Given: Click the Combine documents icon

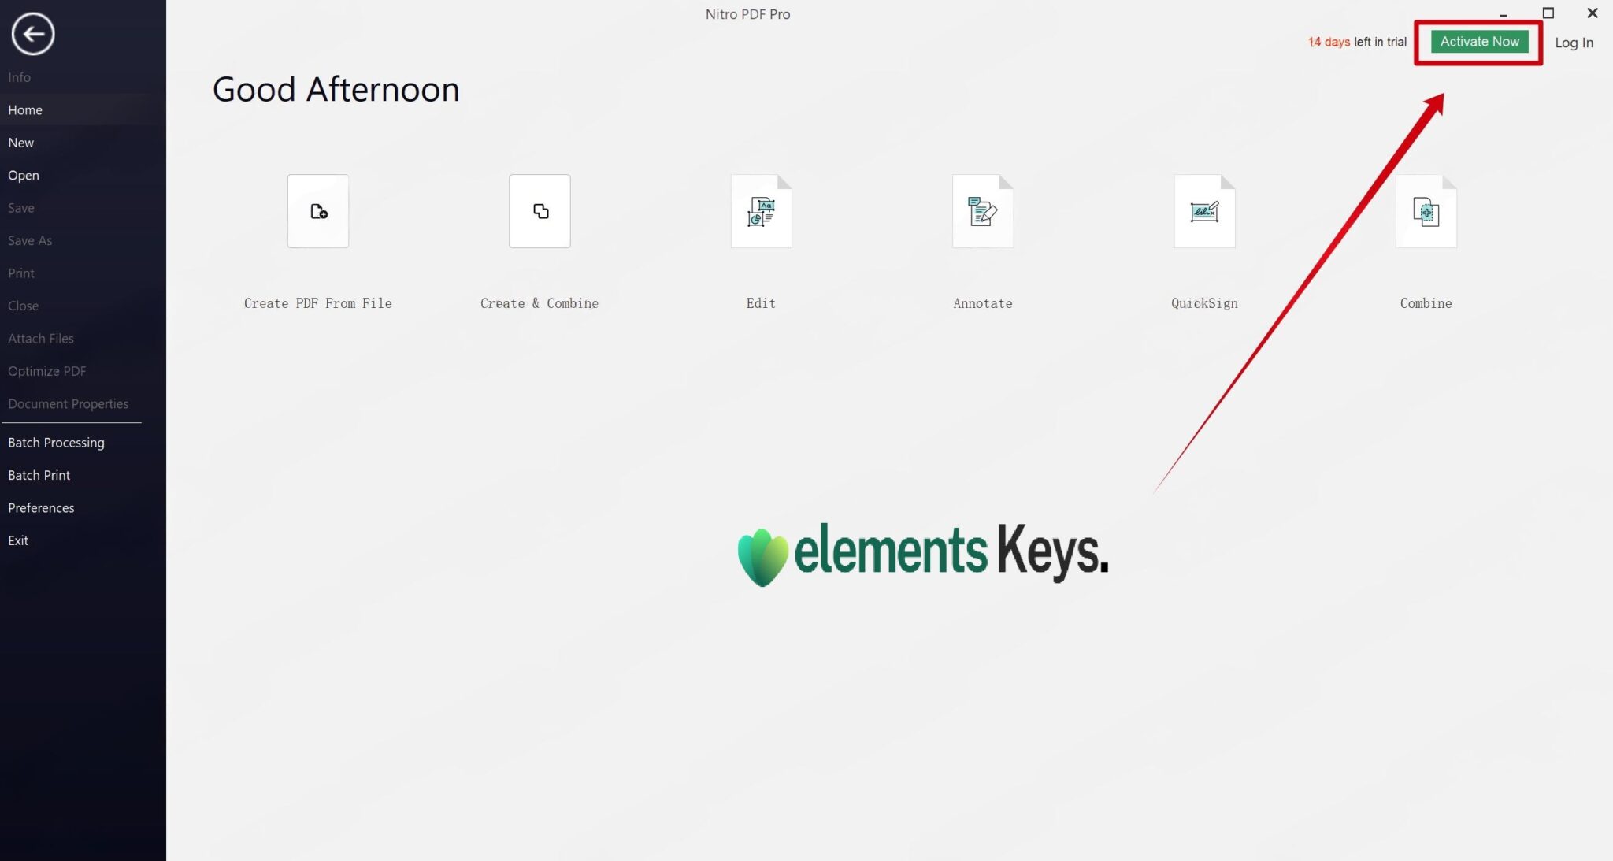Looking at the screenshot, I should (1426, 211).
